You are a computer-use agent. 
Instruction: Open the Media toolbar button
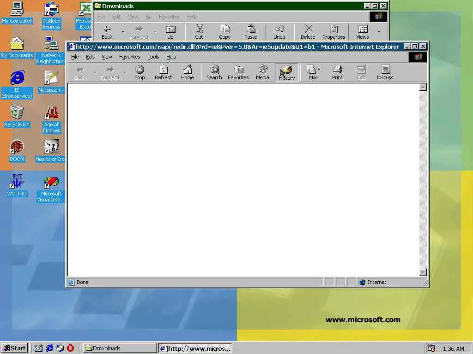pyautogui.click(x=262, y=72)
